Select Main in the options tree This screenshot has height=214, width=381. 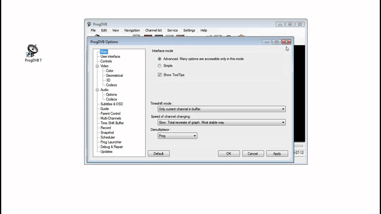(x=104, y=52)
